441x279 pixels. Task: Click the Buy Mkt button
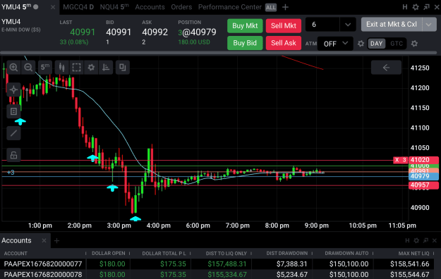tap(245, 26)
